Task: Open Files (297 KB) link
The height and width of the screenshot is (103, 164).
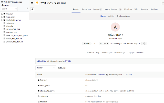Action: (93, 53)
